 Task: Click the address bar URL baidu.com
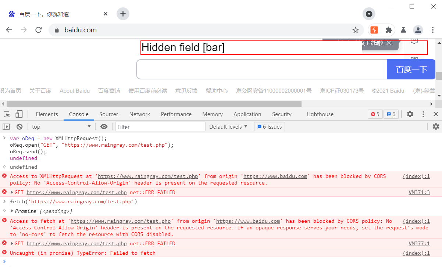coord(81,30)
